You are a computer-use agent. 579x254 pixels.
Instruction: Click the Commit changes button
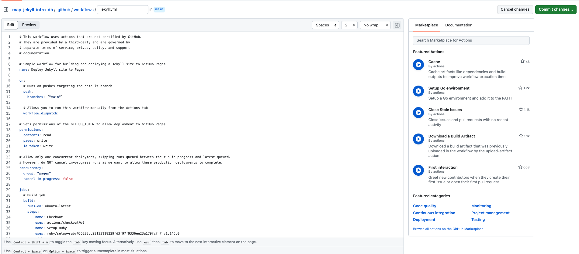(x=556, y=9)
